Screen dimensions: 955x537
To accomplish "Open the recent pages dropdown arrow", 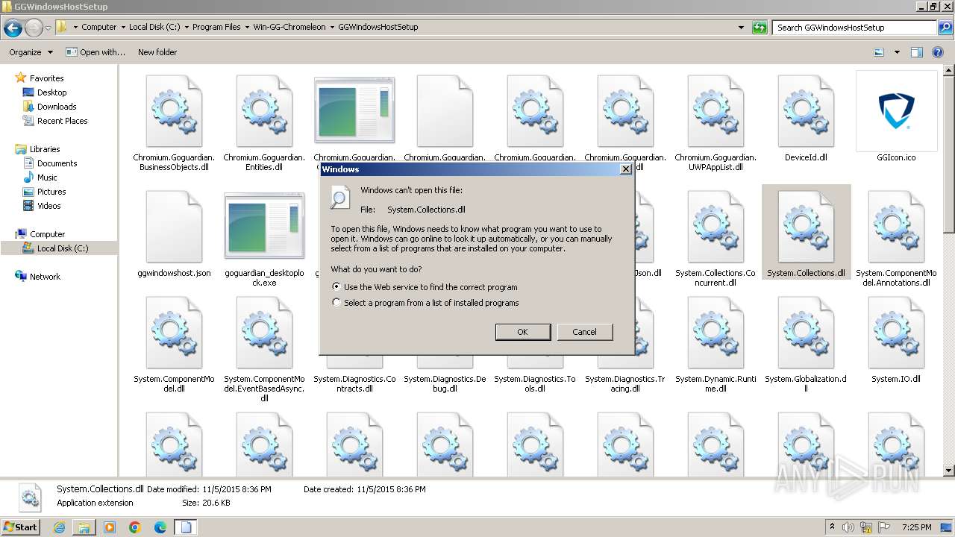I will (48, 28).
